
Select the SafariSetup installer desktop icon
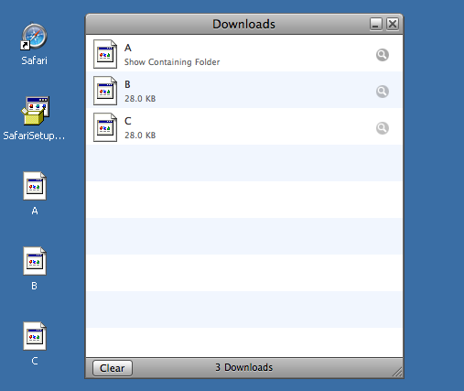click(x=34, y=118)
